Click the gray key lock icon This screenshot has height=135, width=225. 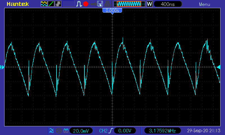point(93,4)
